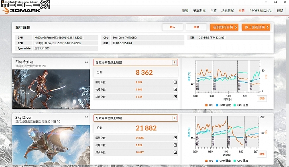Click the blue GPU 溫度 legend swatch under Sky Diver chart

click(217, 161)
